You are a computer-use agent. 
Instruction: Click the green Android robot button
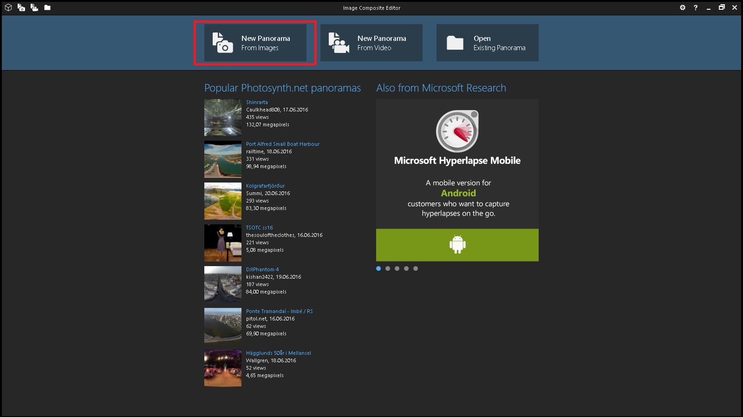pos(457,245)
